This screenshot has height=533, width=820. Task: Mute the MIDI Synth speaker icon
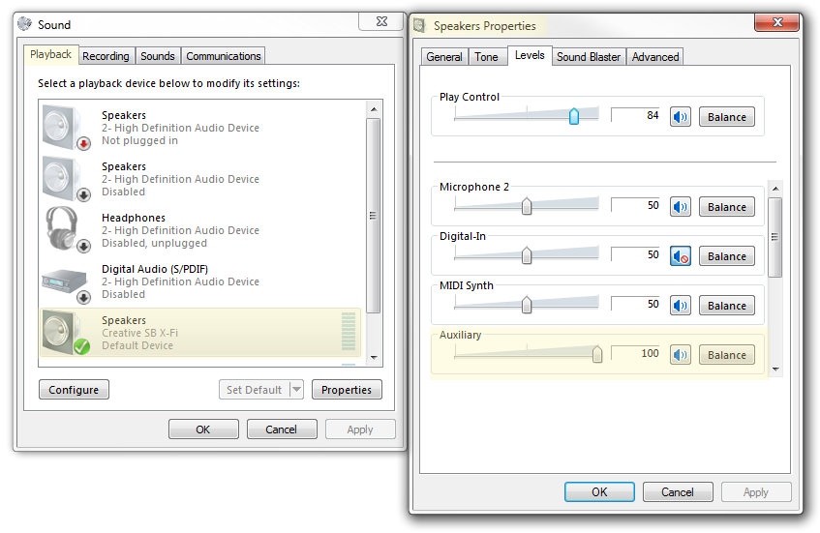(x=680, y=305)
